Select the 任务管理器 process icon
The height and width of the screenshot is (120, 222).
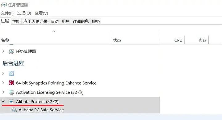coord(11,51)
